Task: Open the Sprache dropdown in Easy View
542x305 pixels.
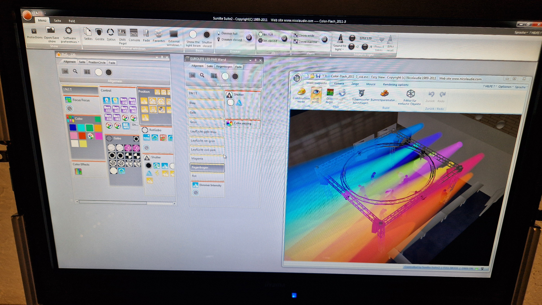Action: 520,87
